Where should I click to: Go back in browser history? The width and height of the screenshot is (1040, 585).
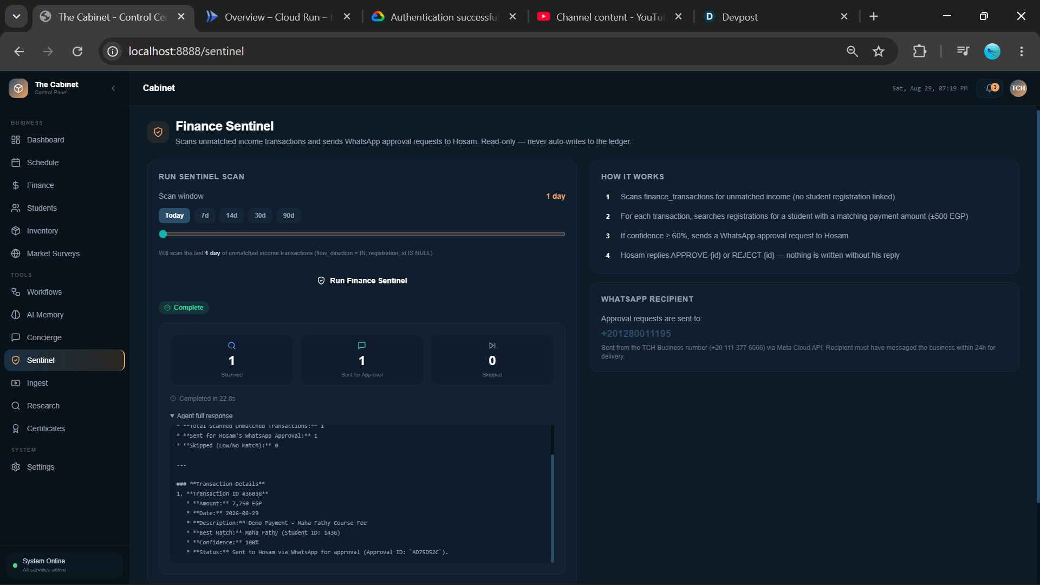[x=19, y=51]
